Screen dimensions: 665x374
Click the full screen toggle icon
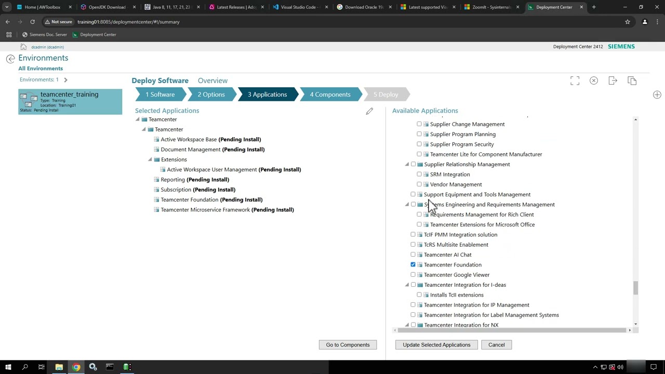pos(575,81)
